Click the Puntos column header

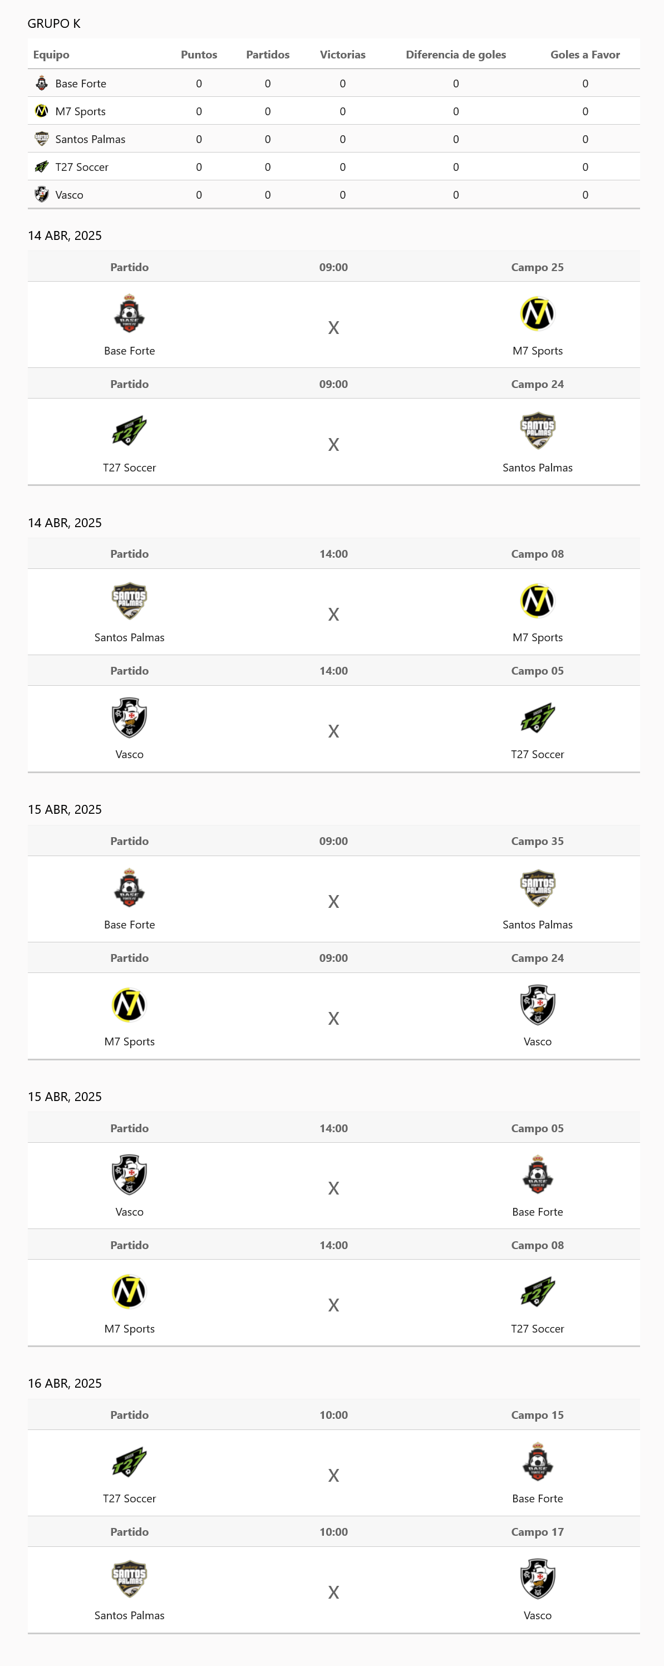[x=199, y=55]
